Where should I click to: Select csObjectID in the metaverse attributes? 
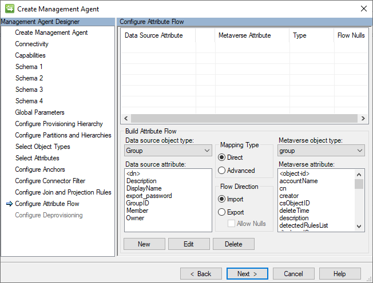point(295,203)
